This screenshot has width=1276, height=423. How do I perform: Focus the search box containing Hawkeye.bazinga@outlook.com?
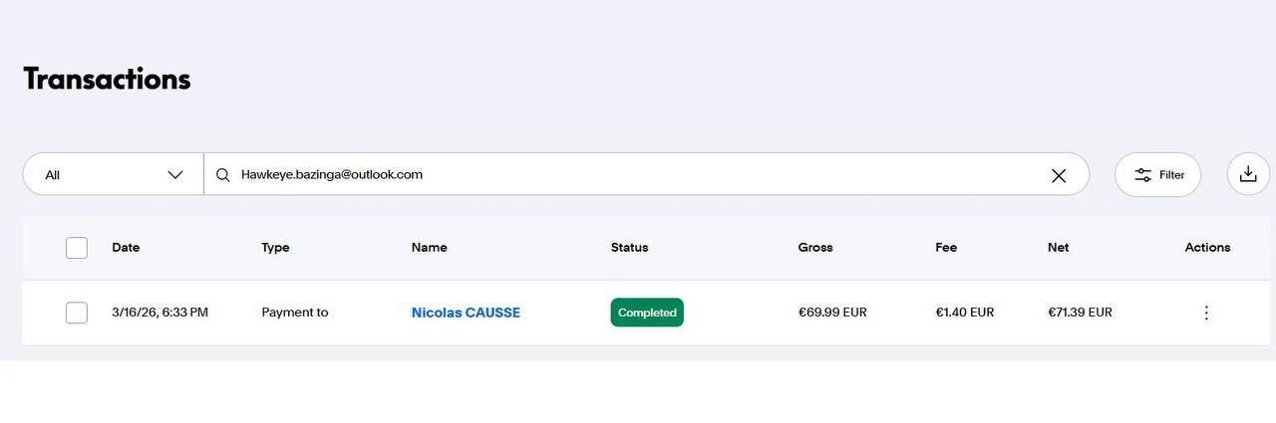click(x=638, y=174)
